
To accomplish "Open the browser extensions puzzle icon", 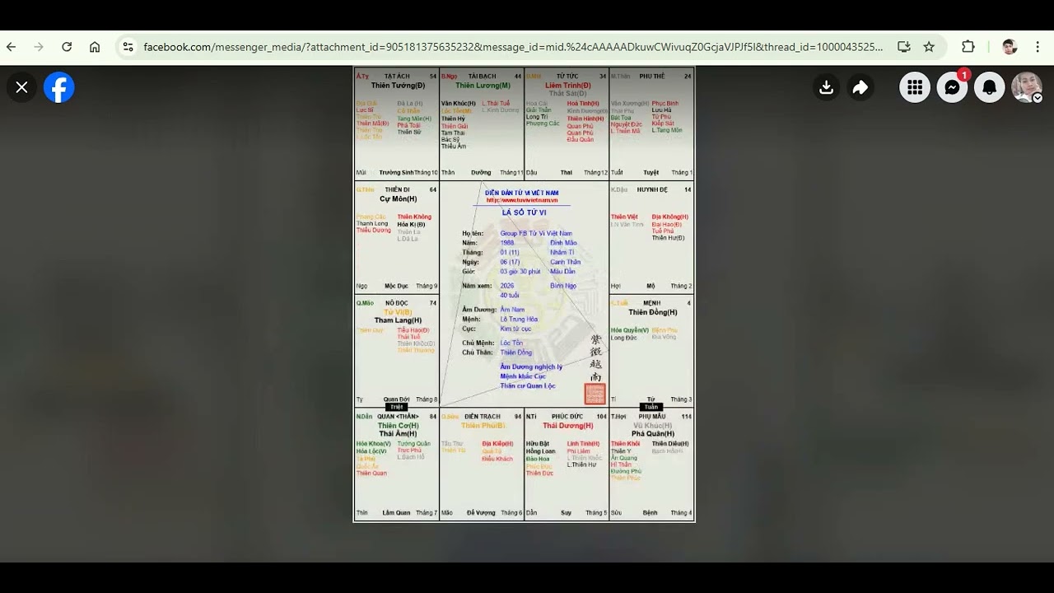I will (x=968, y=47).
